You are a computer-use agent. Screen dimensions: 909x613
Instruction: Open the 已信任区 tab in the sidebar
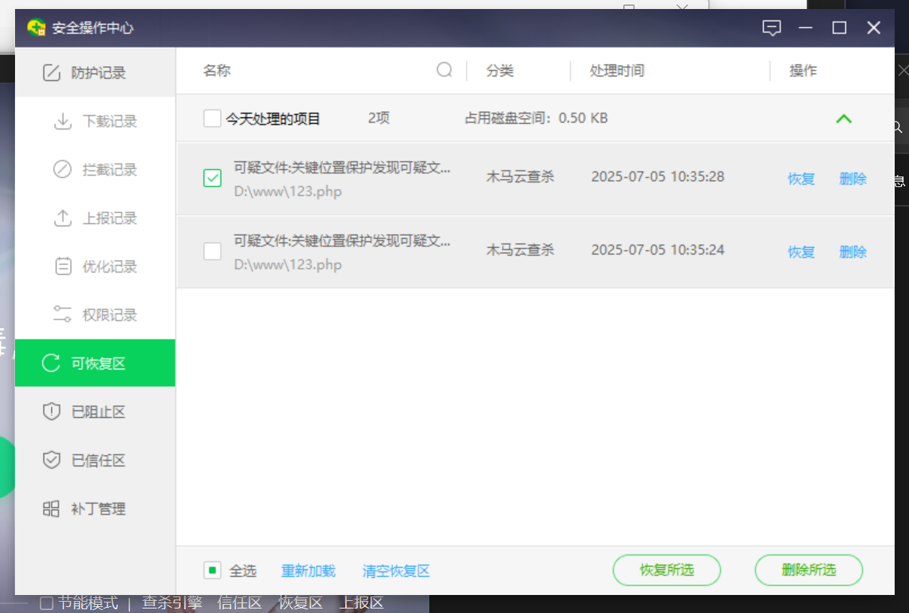click(x=97, y=461)
